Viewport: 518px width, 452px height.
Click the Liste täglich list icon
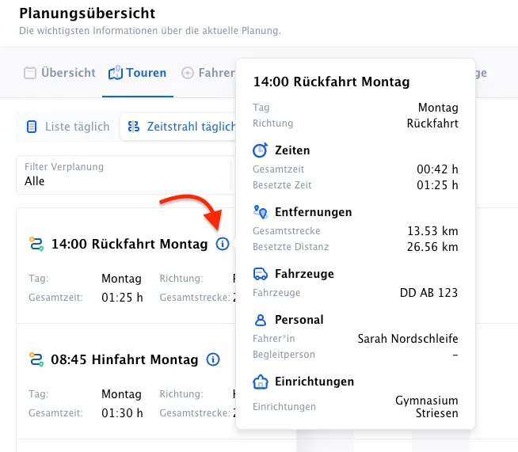point(32,127)
